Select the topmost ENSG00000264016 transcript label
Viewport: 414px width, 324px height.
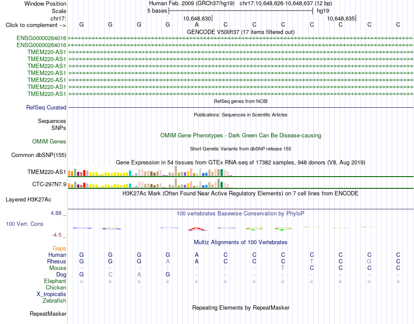(41, 38)
